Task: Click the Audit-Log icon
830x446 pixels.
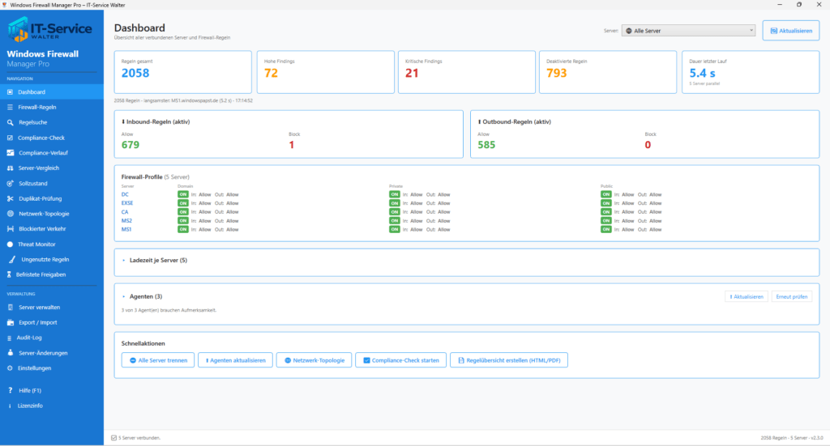Action: 10,338
